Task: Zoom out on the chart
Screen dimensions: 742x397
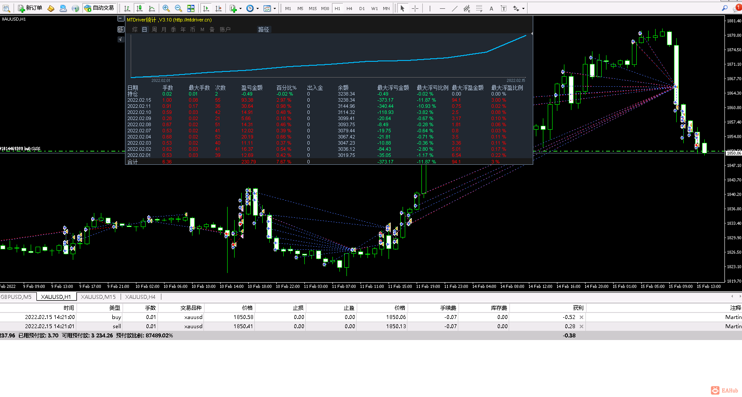Action: click(x=178, y=8)
